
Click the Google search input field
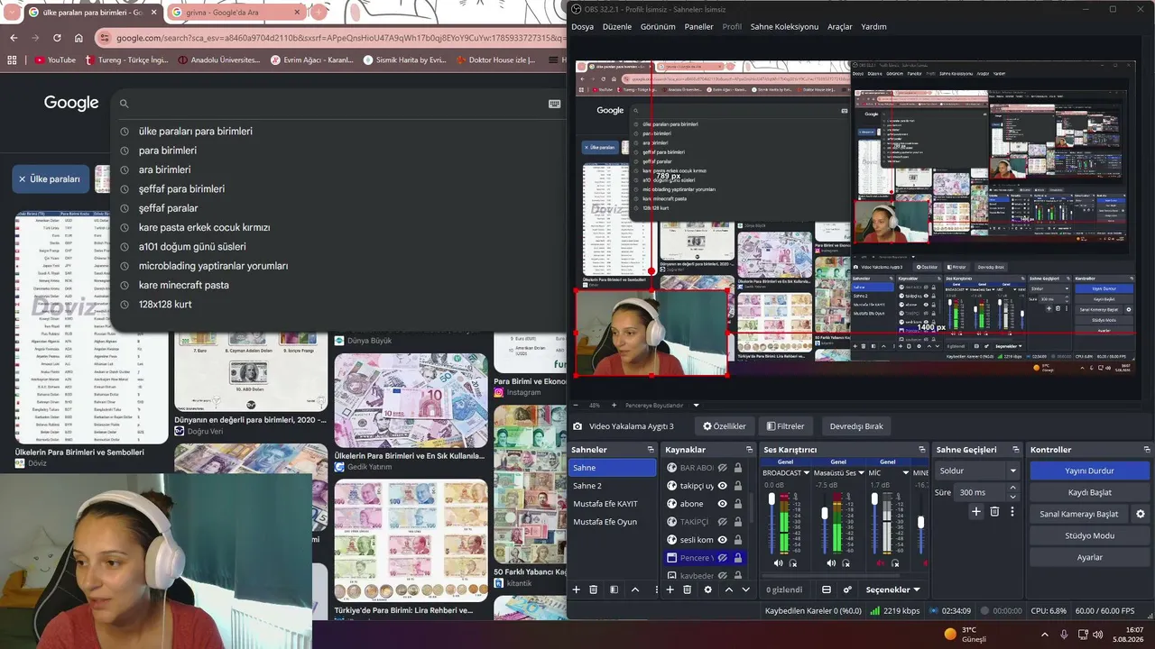click(x=338, y=104)
